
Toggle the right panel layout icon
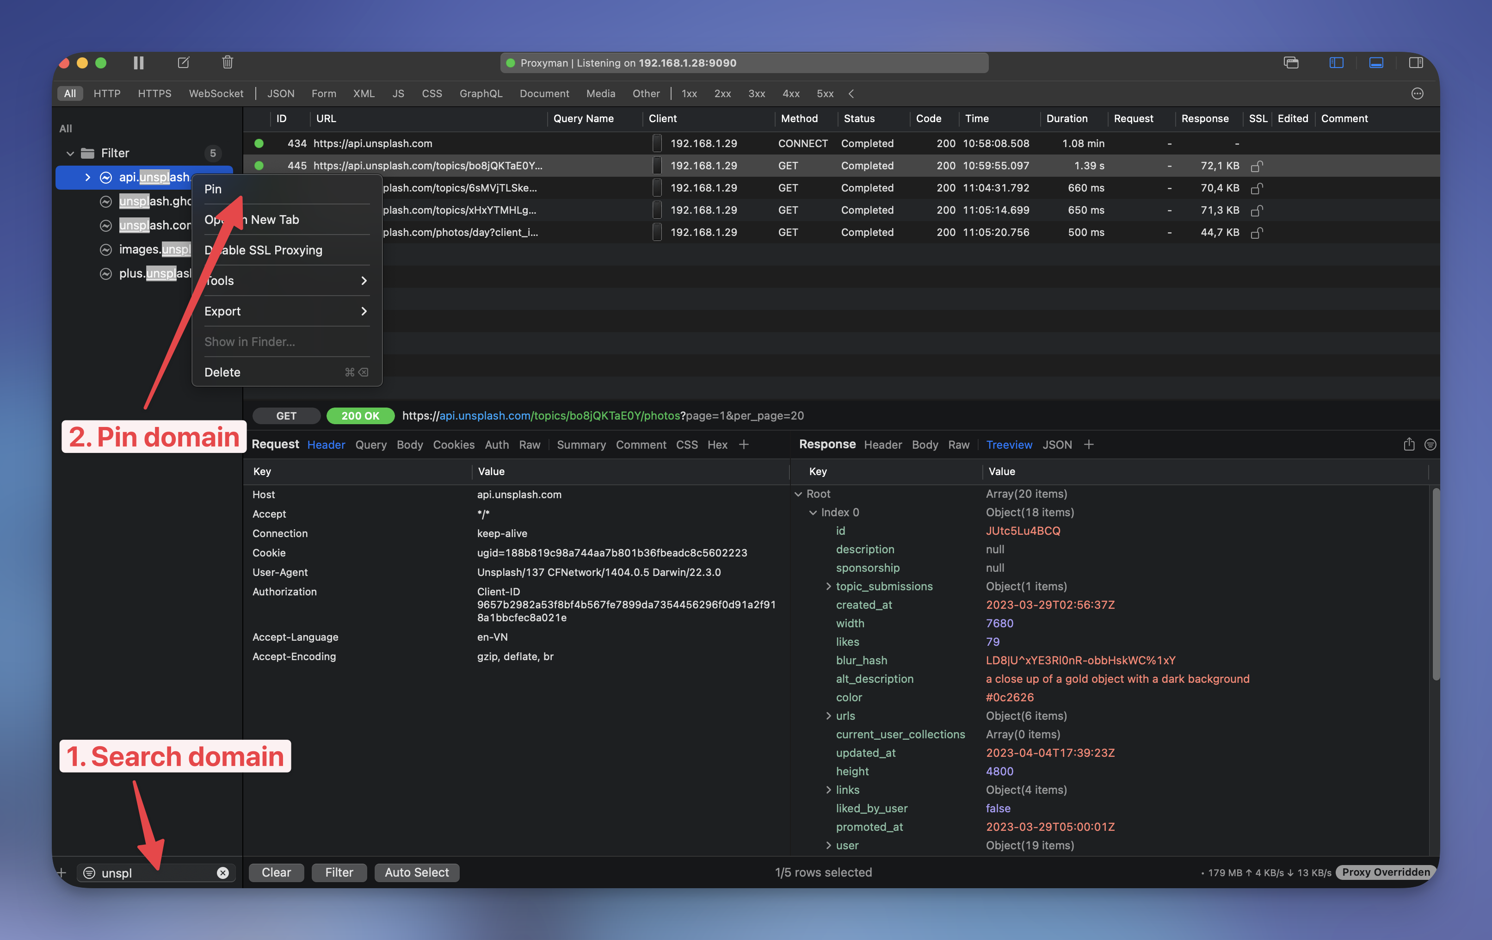(1416, 62)
